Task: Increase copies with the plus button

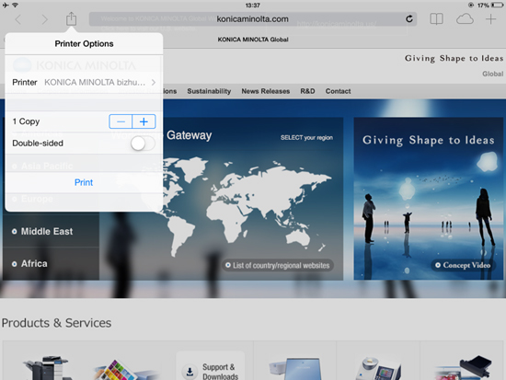Action: [144, 121]
